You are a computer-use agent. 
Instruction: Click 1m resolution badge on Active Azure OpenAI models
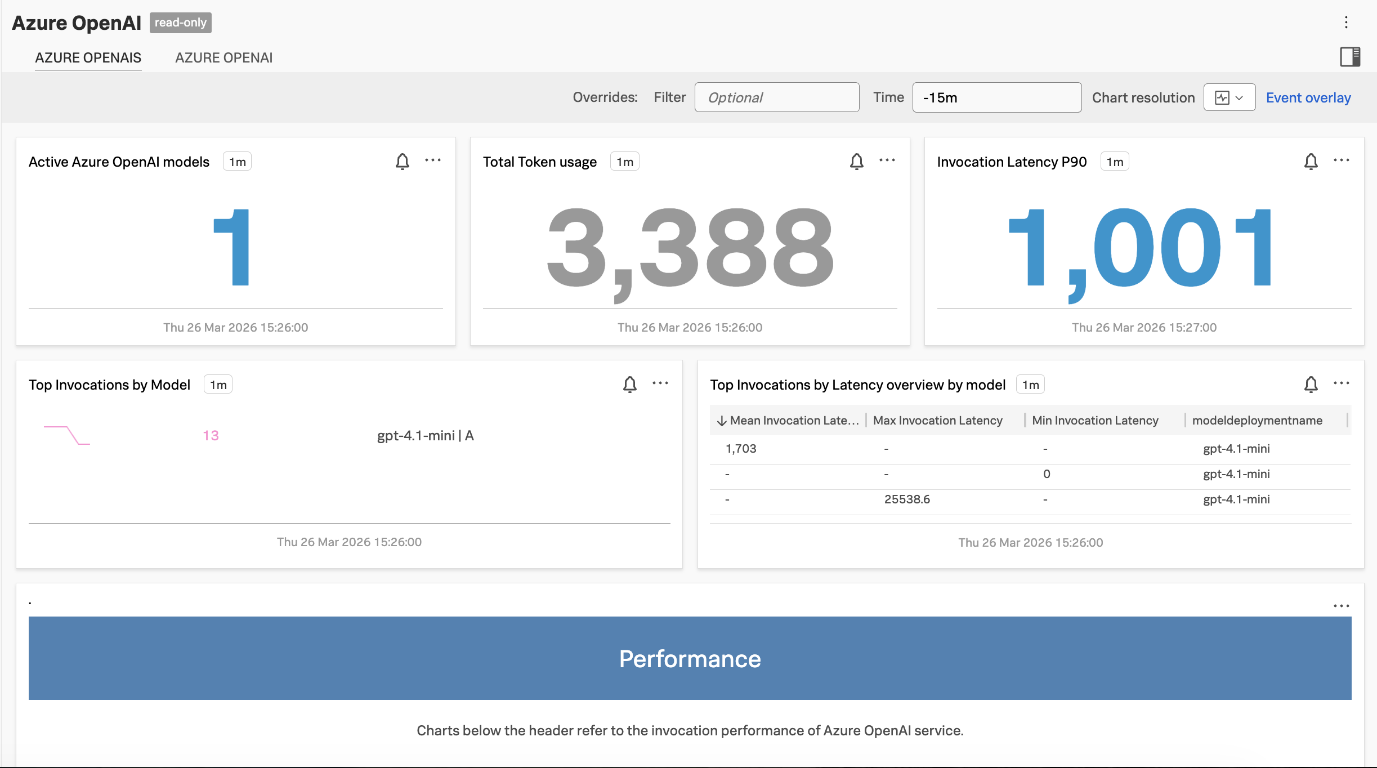pyautogui.click(x=238, y=162)
